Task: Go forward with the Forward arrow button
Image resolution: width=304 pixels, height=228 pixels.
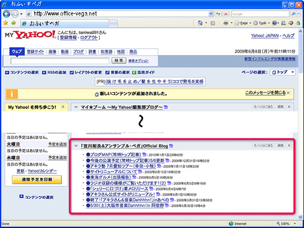Action: 15,14
